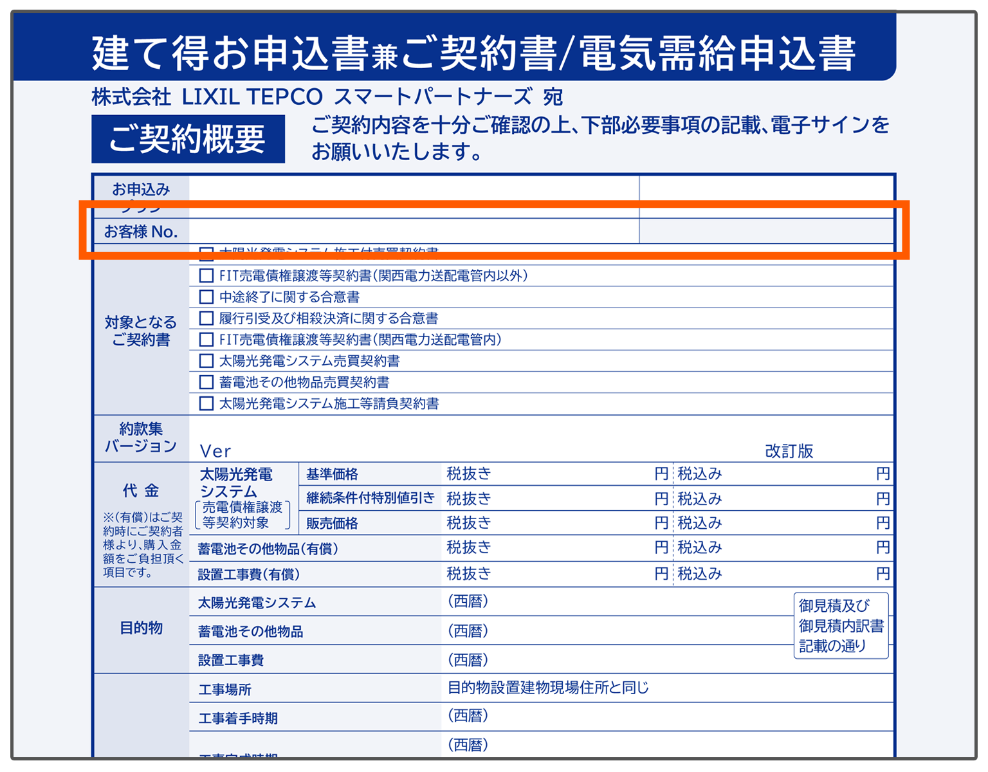Click the ご契約概要 section header
The height and width of the screenshot is (772, 988).
[x=188, y=139]
